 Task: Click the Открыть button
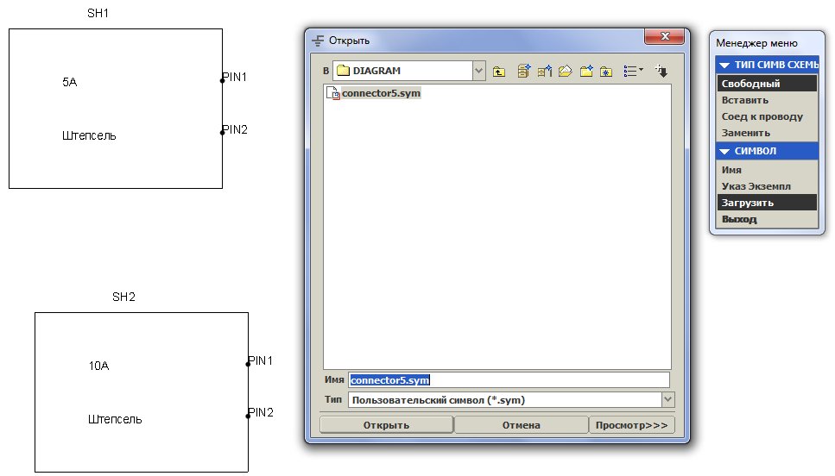pyautogui.click(x=386, y=425)
